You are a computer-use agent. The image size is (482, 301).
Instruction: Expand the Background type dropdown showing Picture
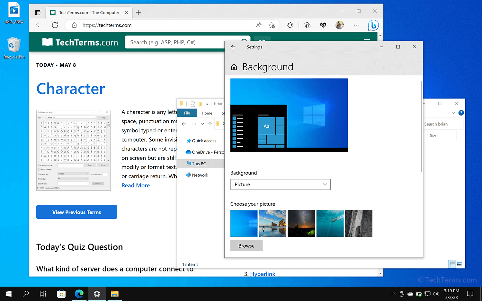281,185
